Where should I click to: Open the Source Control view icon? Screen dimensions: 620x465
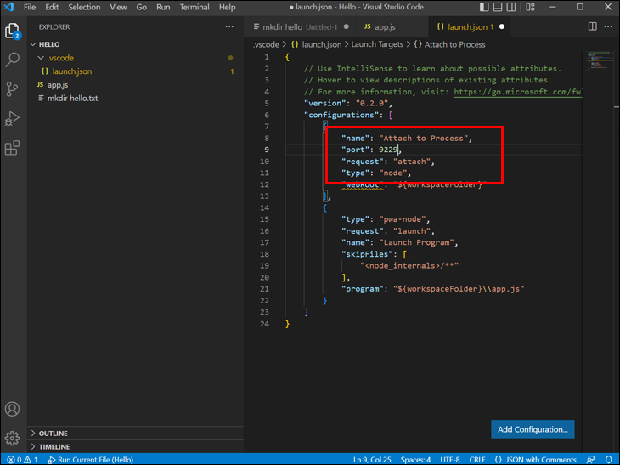click(x=13, y=89)
